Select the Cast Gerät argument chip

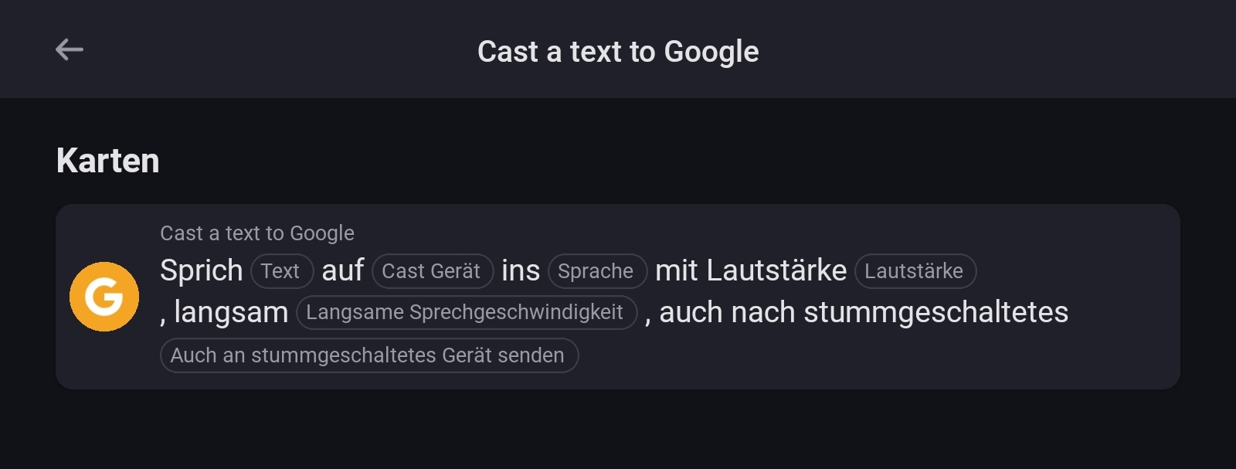point(432,271)
